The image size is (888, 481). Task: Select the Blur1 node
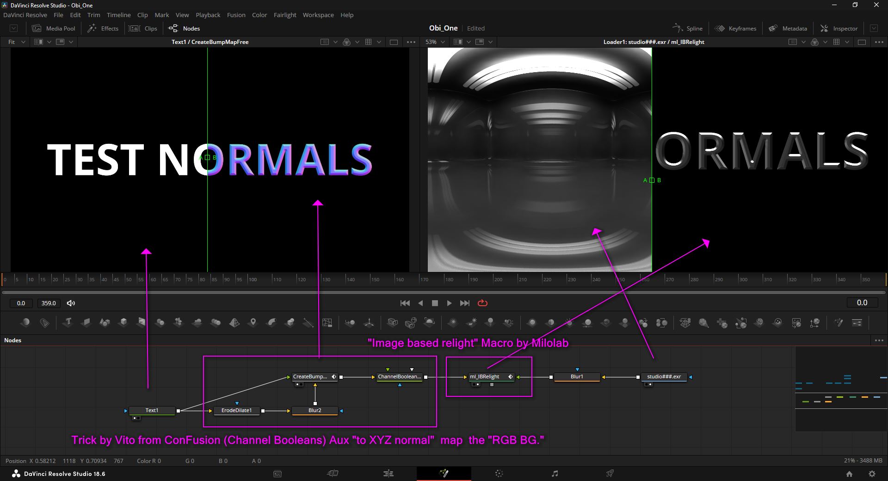[x=577, y=376]
